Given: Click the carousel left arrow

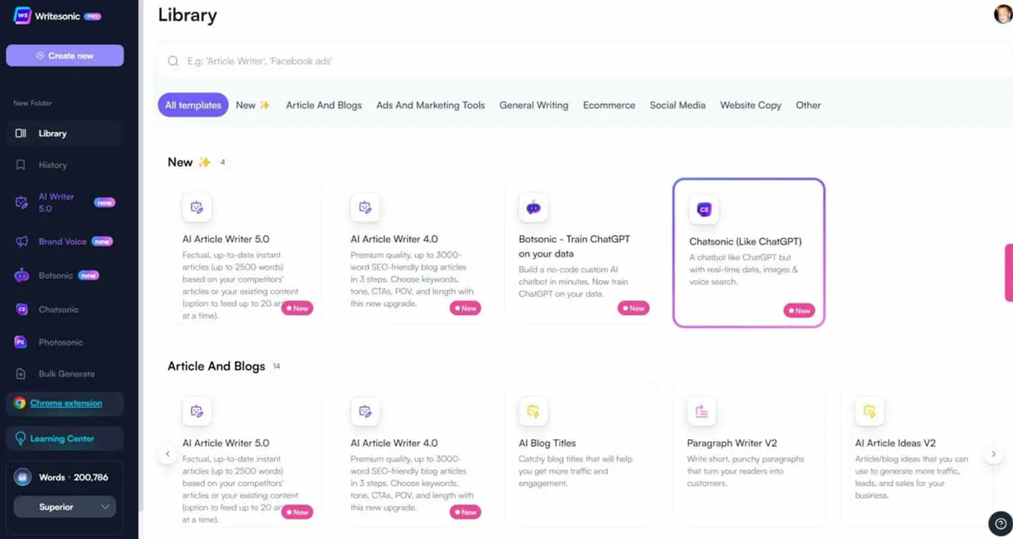Looking at the screenshot, I should click(167, 454).
